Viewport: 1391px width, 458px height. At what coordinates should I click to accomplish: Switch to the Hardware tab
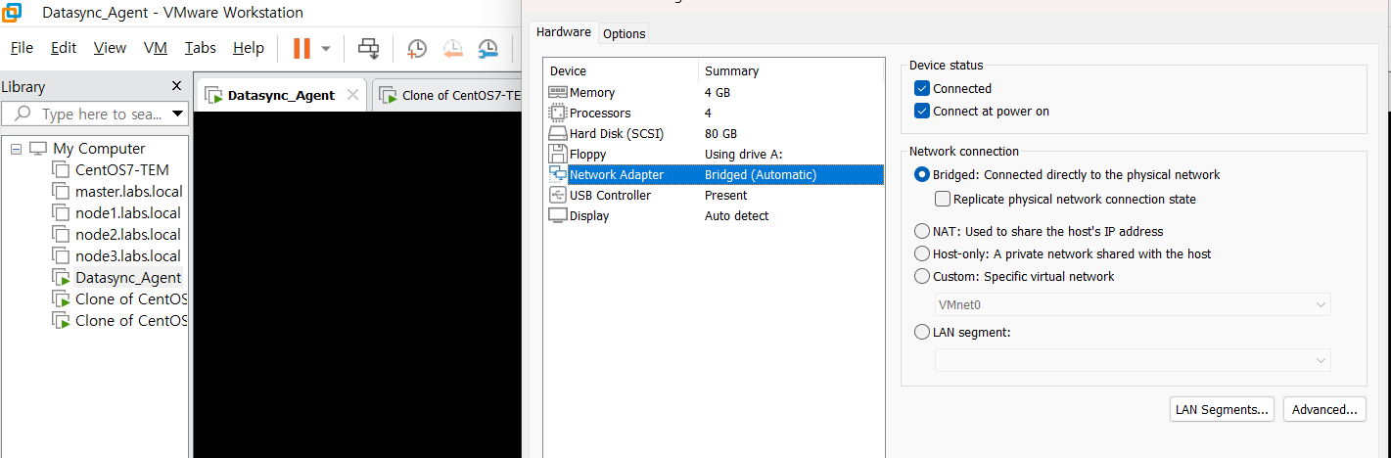click(x=563, y=32)
